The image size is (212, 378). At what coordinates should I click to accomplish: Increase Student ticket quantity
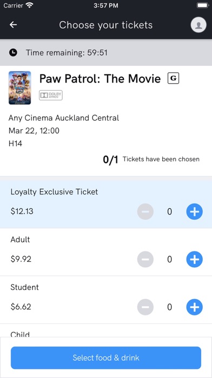[195, 307]
